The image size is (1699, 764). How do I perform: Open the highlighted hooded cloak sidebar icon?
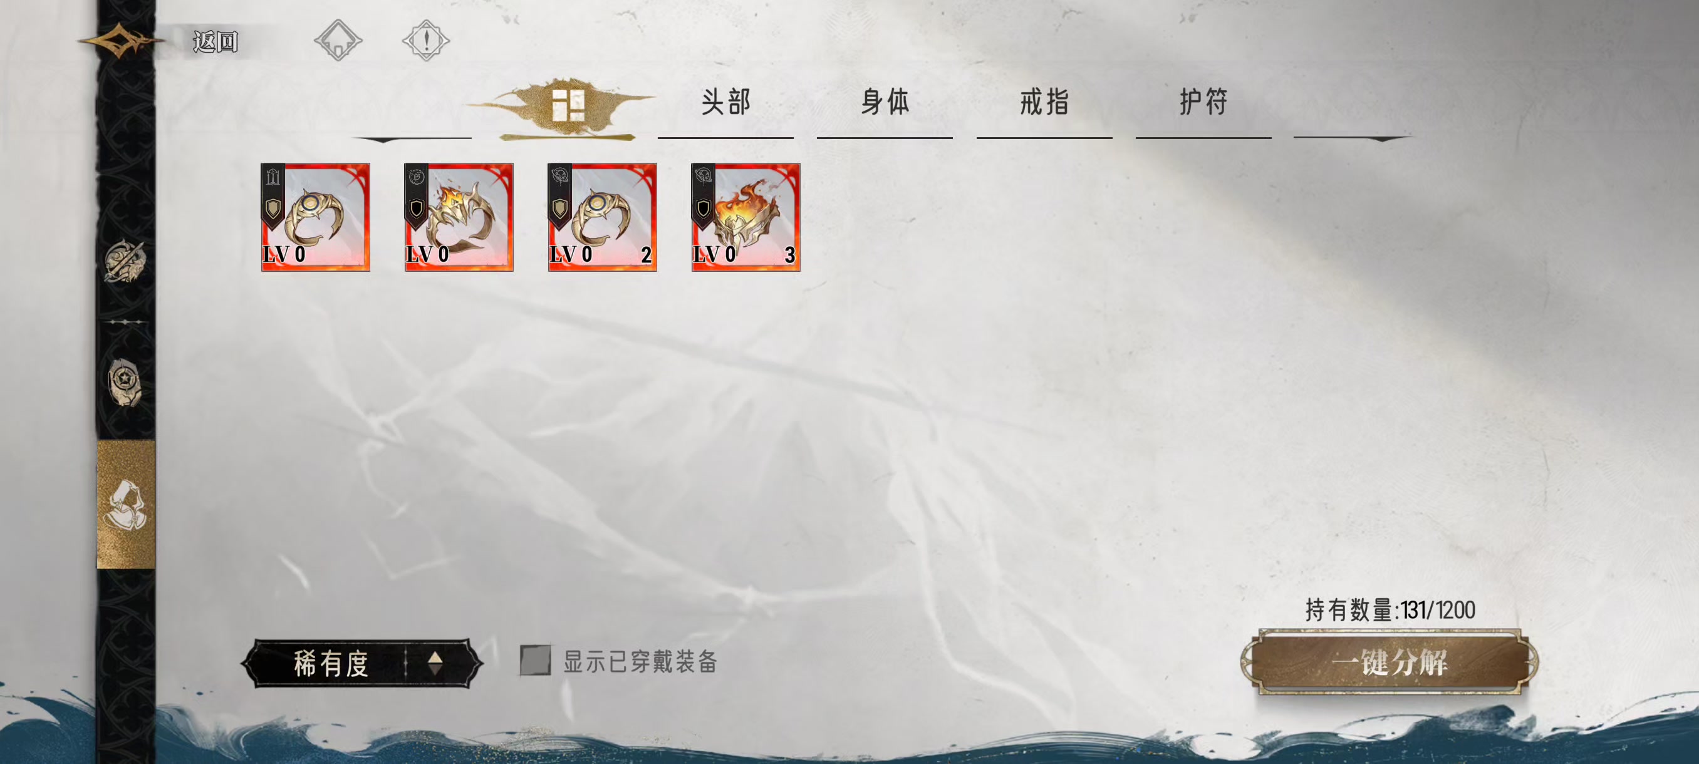(126, 504)
